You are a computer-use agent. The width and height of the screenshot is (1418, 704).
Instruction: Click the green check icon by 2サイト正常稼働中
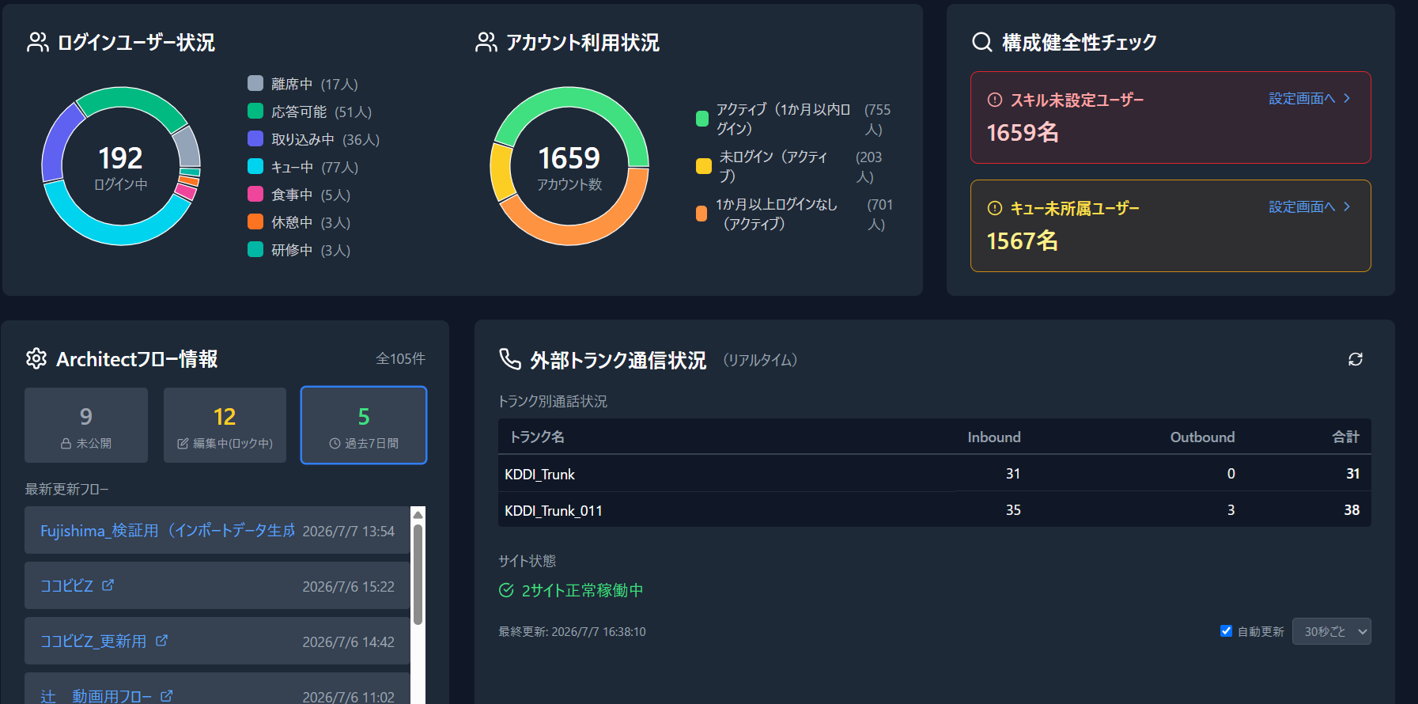click(506, 590)
